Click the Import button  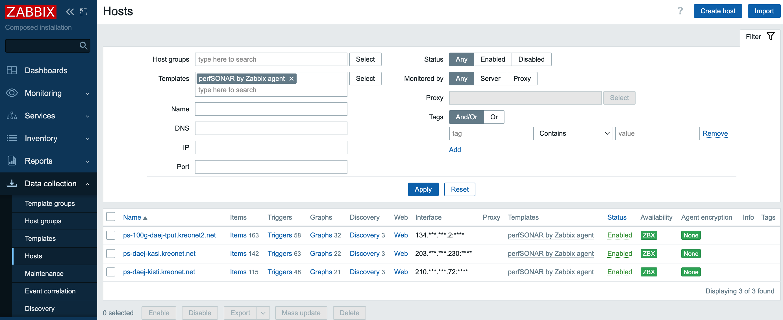pos(764,11)
